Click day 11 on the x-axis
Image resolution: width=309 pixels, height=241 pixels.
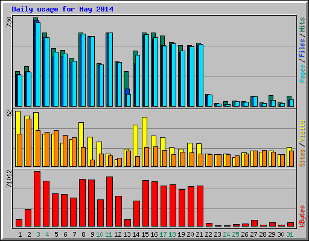point(109,234)
